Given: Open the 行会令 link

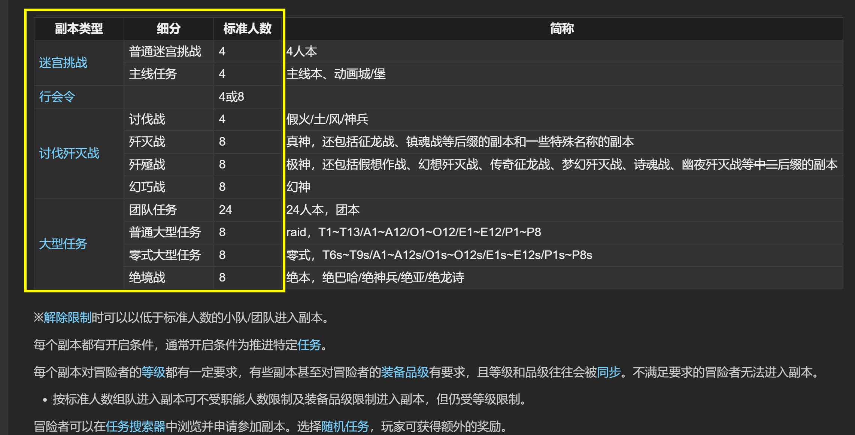Looking at the screenshot, I should pos(57,96).
